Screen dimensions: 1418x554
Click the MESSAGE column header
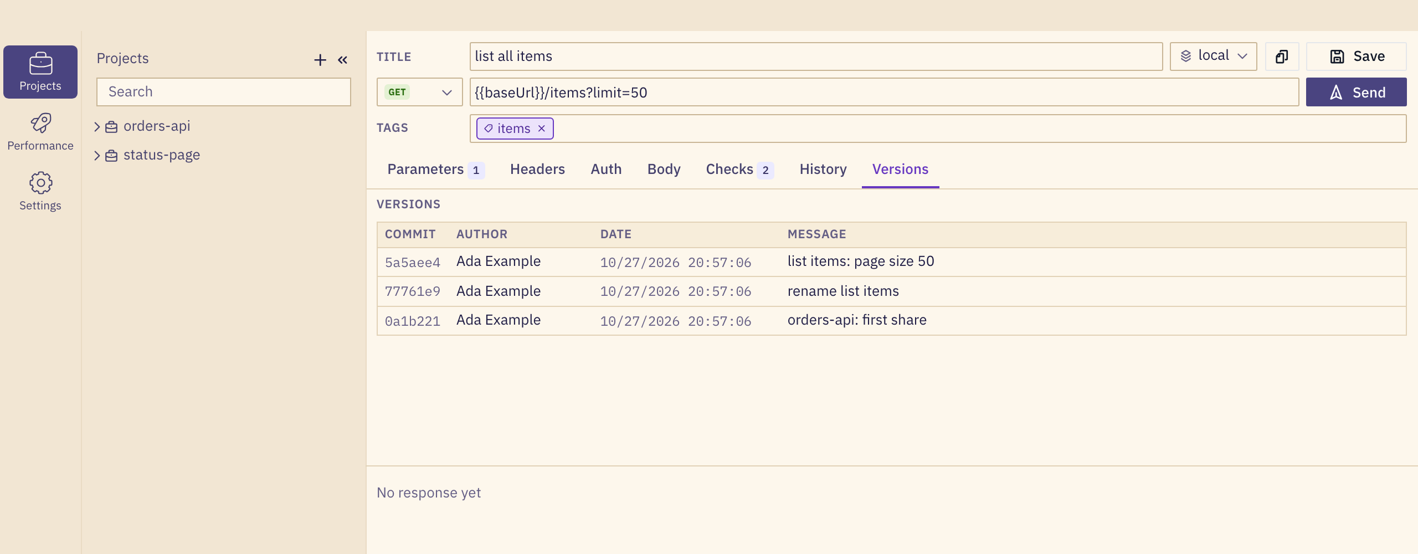(817, 234)
